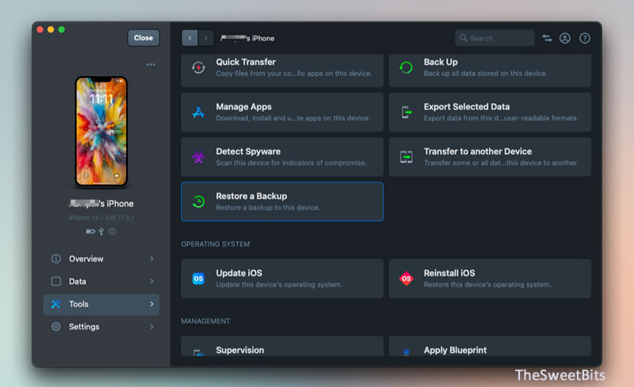Image resolution: width=634 pixels, height=387 pixels.
Task: Open Export Selected Data
Action: pos(490,112)
